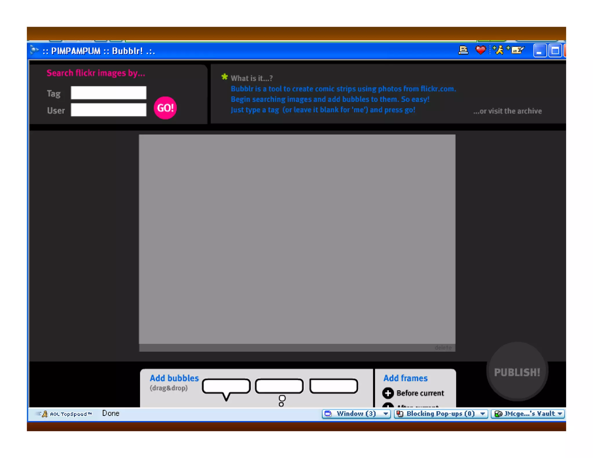Click the plus icon beside Before current
This screenshot has height=458, width=593.
click(388, 393)
